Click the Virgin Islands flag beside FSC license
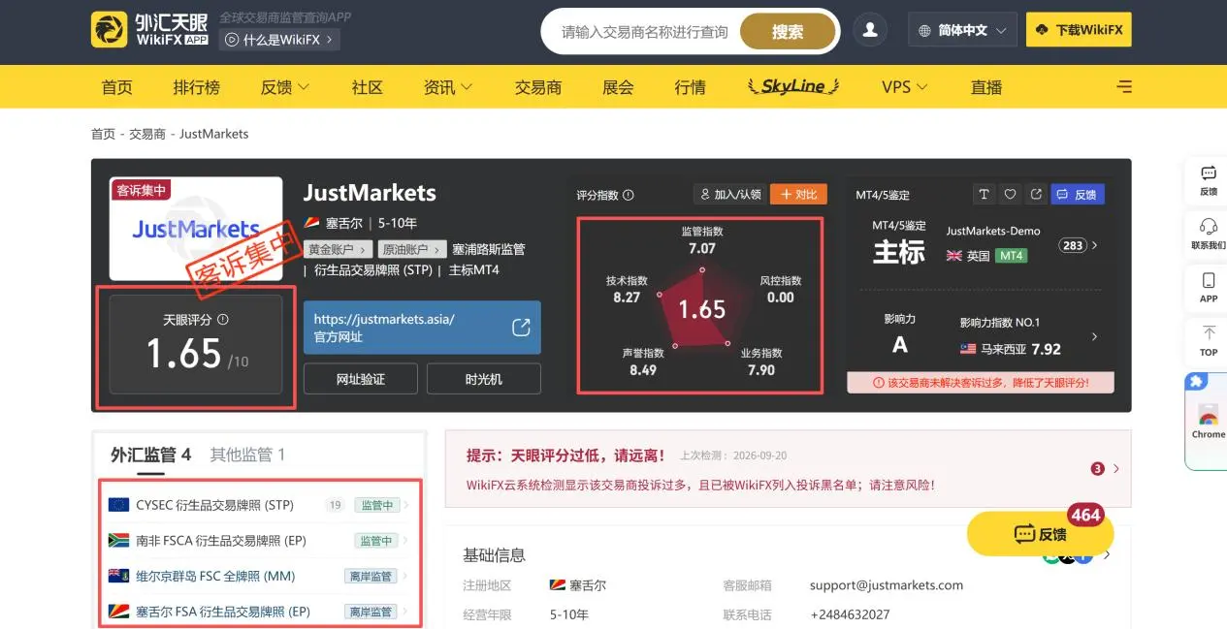The image size is (1227, 629). (x=119, y=576)
